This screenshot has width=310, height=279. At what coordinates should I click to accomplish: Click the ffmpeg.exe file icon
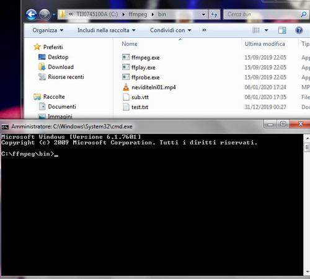[x=126, y=57]
